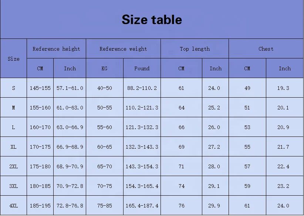This screenshot has height=216, width=304.
Task: Select the L size row label
Action: tap(14, 127)
